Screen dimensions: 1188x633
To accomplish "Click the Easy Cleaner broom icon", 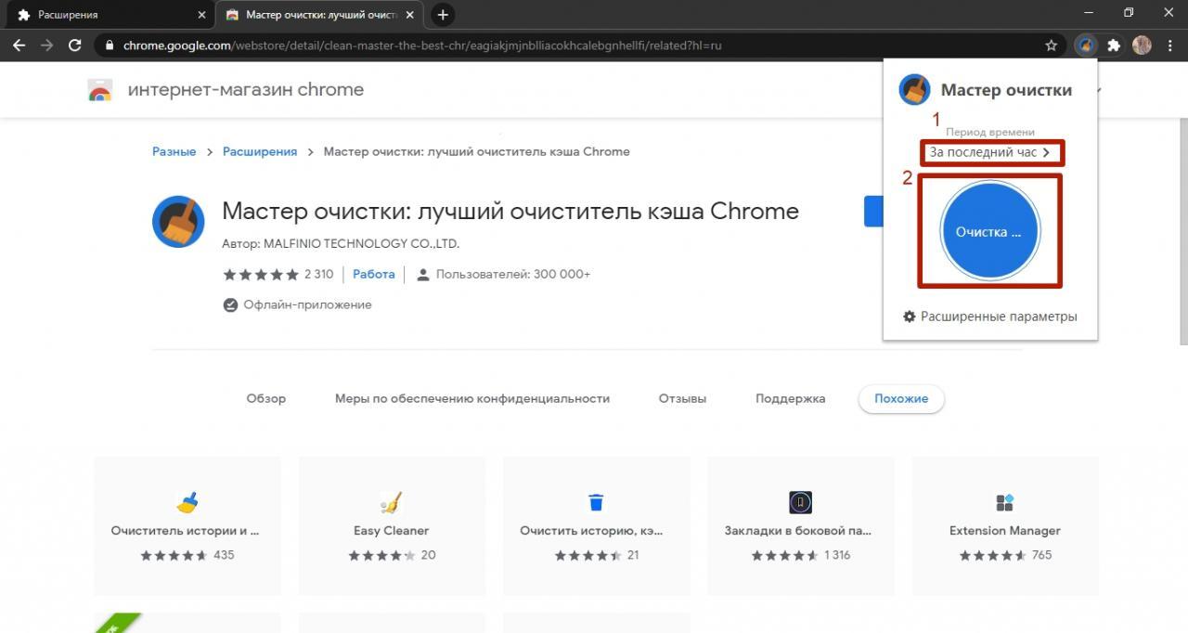I will coord(391,502).
